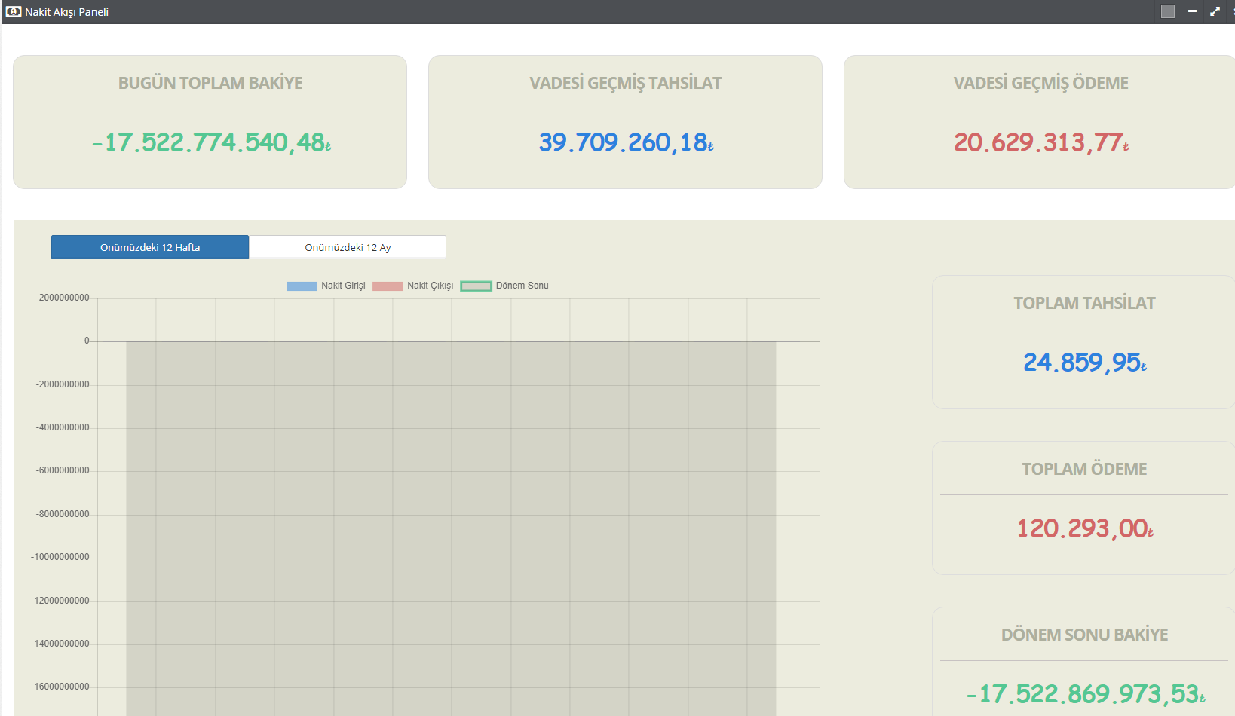Click the TOPLAM TAHSİLAT card heading
Viewport: 1235px width, 716px height.
[1084, 303]
